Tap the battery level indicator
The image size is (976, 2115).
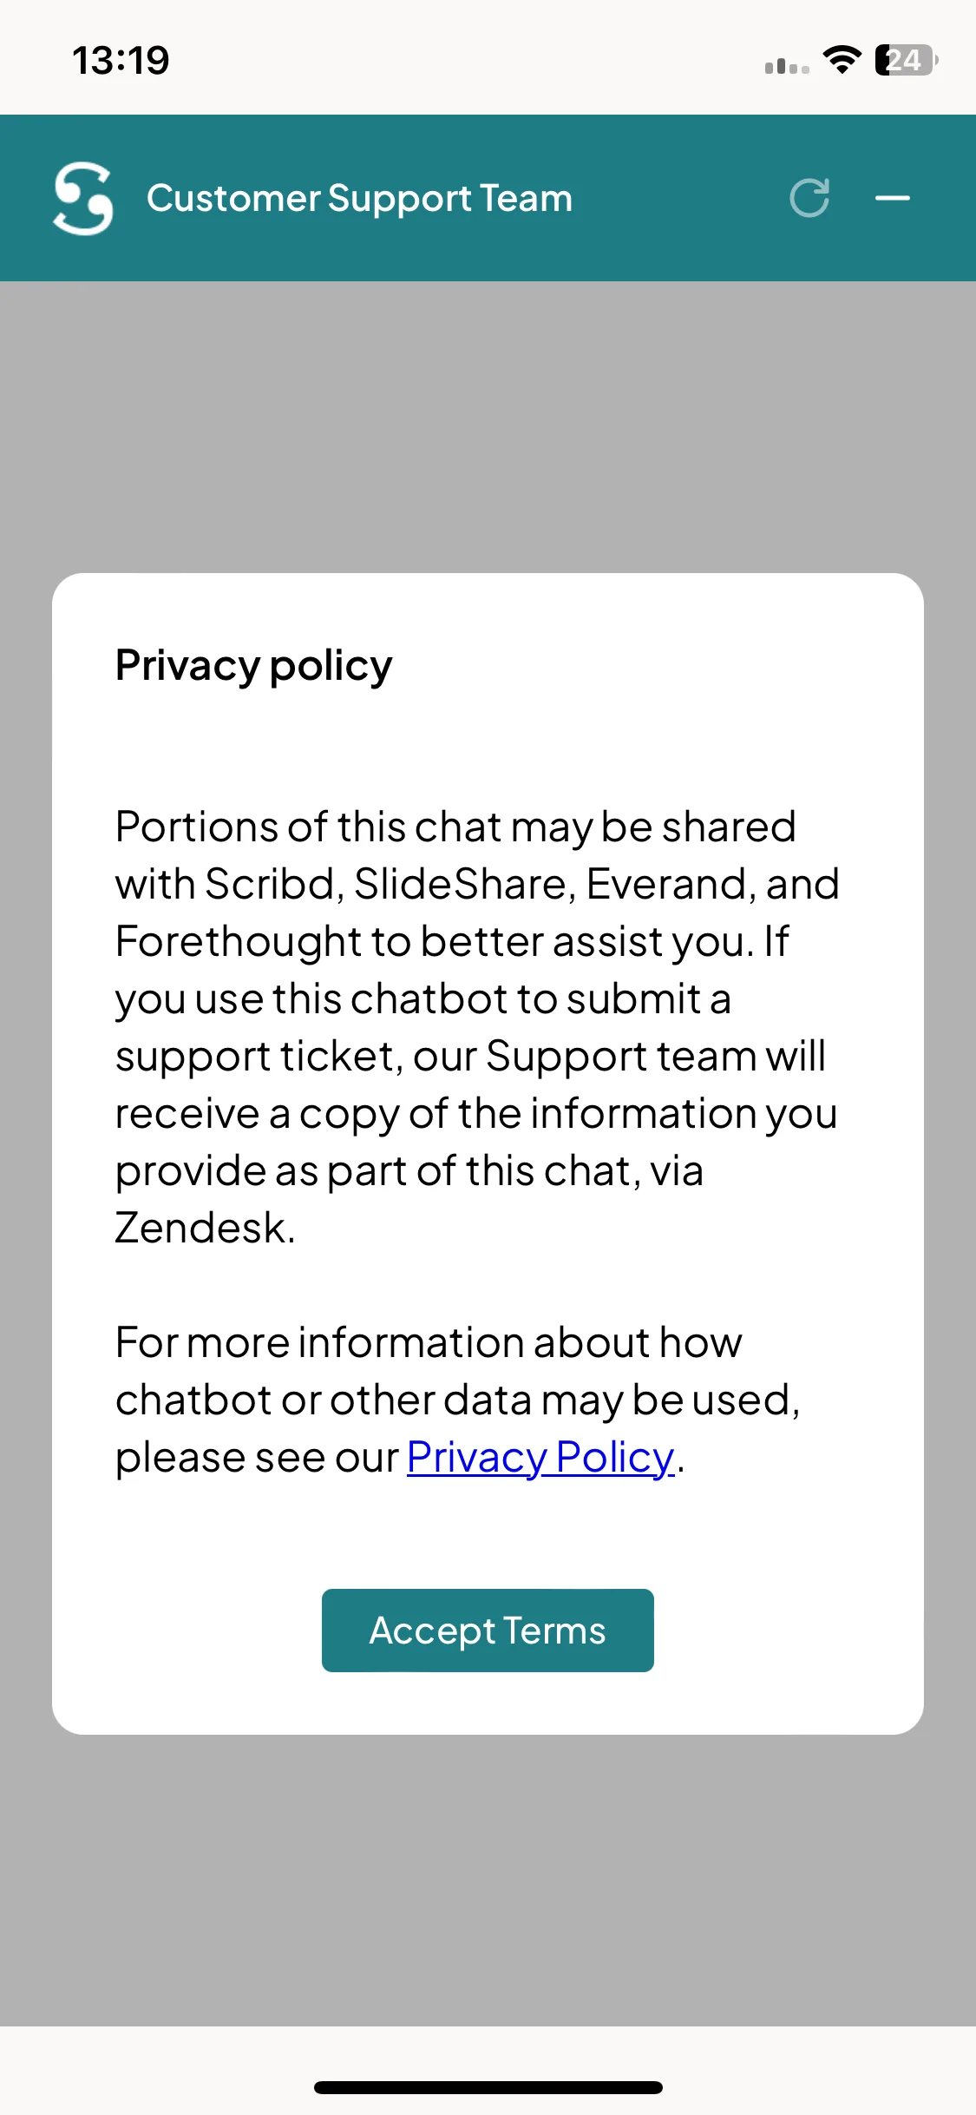[x=906, y=60]
